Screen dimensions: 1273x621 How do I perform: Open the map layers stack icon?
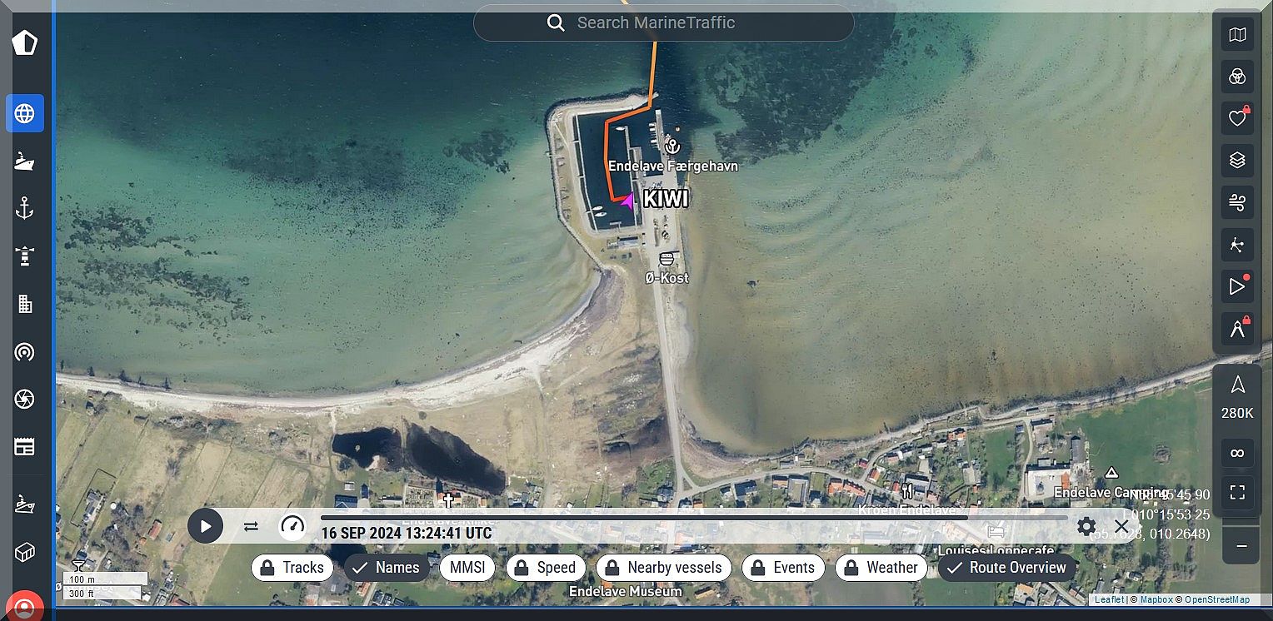(1237, 160)
